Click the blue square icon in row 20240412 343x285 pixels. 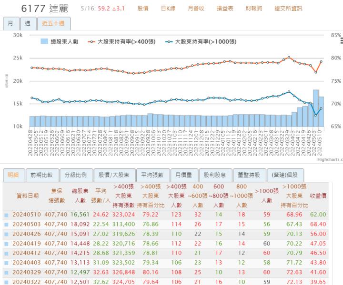point(6,254)
